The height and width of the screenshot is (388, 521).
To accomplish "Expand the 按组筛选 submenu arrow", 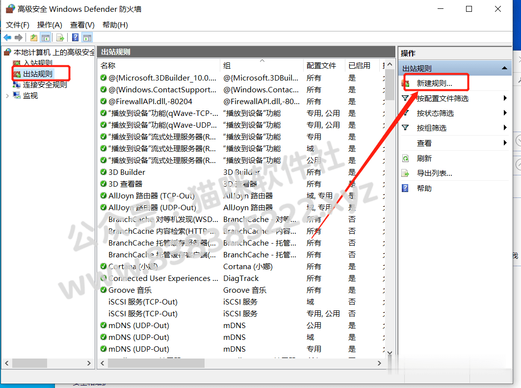I will tap(505, 127).
